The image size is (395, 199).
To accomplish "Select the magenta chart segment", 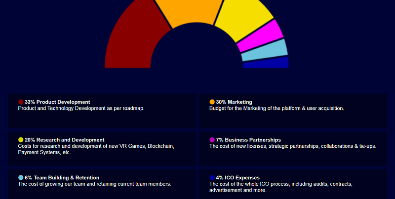I will coord(261,37).
